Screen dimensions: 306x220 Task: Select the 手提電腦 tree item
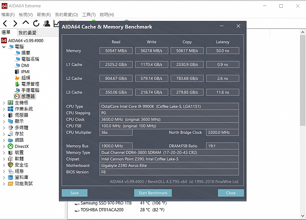(x=30, y=90)
